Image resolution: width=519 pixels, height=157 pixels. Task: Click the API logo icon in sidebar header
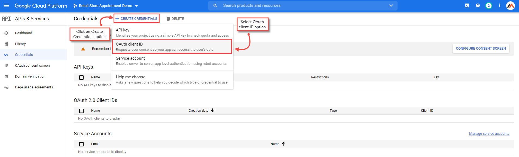6,19
